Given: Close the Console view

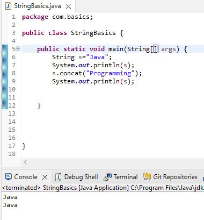Looking at the screenshot, I should point(45,178).
